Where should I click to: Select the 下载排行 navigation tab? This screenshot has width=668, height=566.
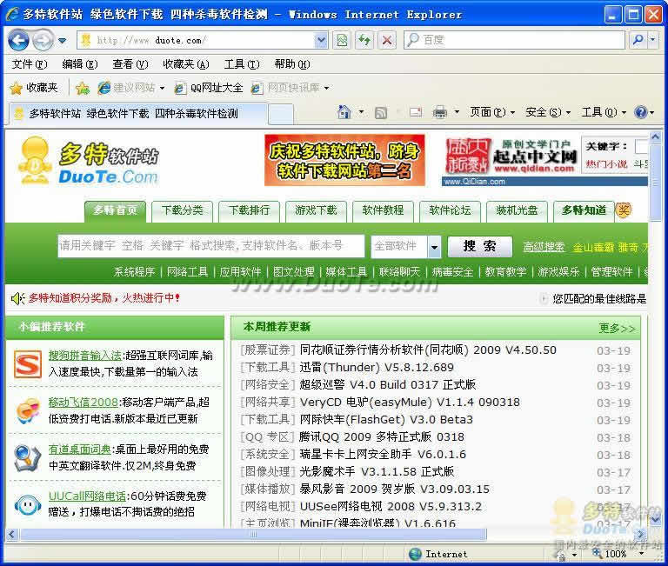pos(249,210)
